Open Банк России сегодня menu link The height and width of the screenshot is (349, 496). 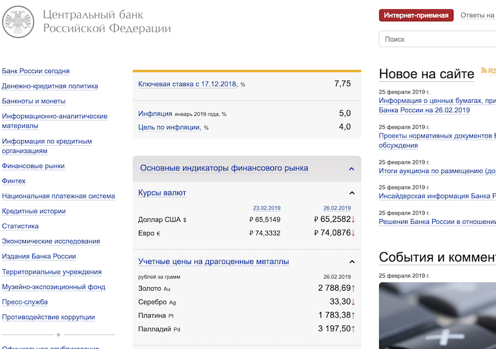click(36, 71)
